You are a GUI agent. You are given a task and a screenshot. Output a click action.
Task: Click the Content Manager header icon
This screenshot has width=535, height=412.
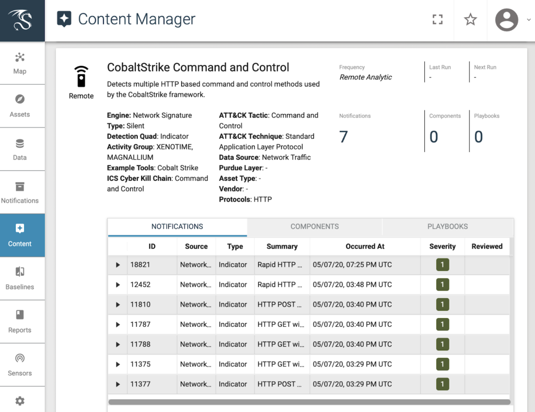point(64,19)
